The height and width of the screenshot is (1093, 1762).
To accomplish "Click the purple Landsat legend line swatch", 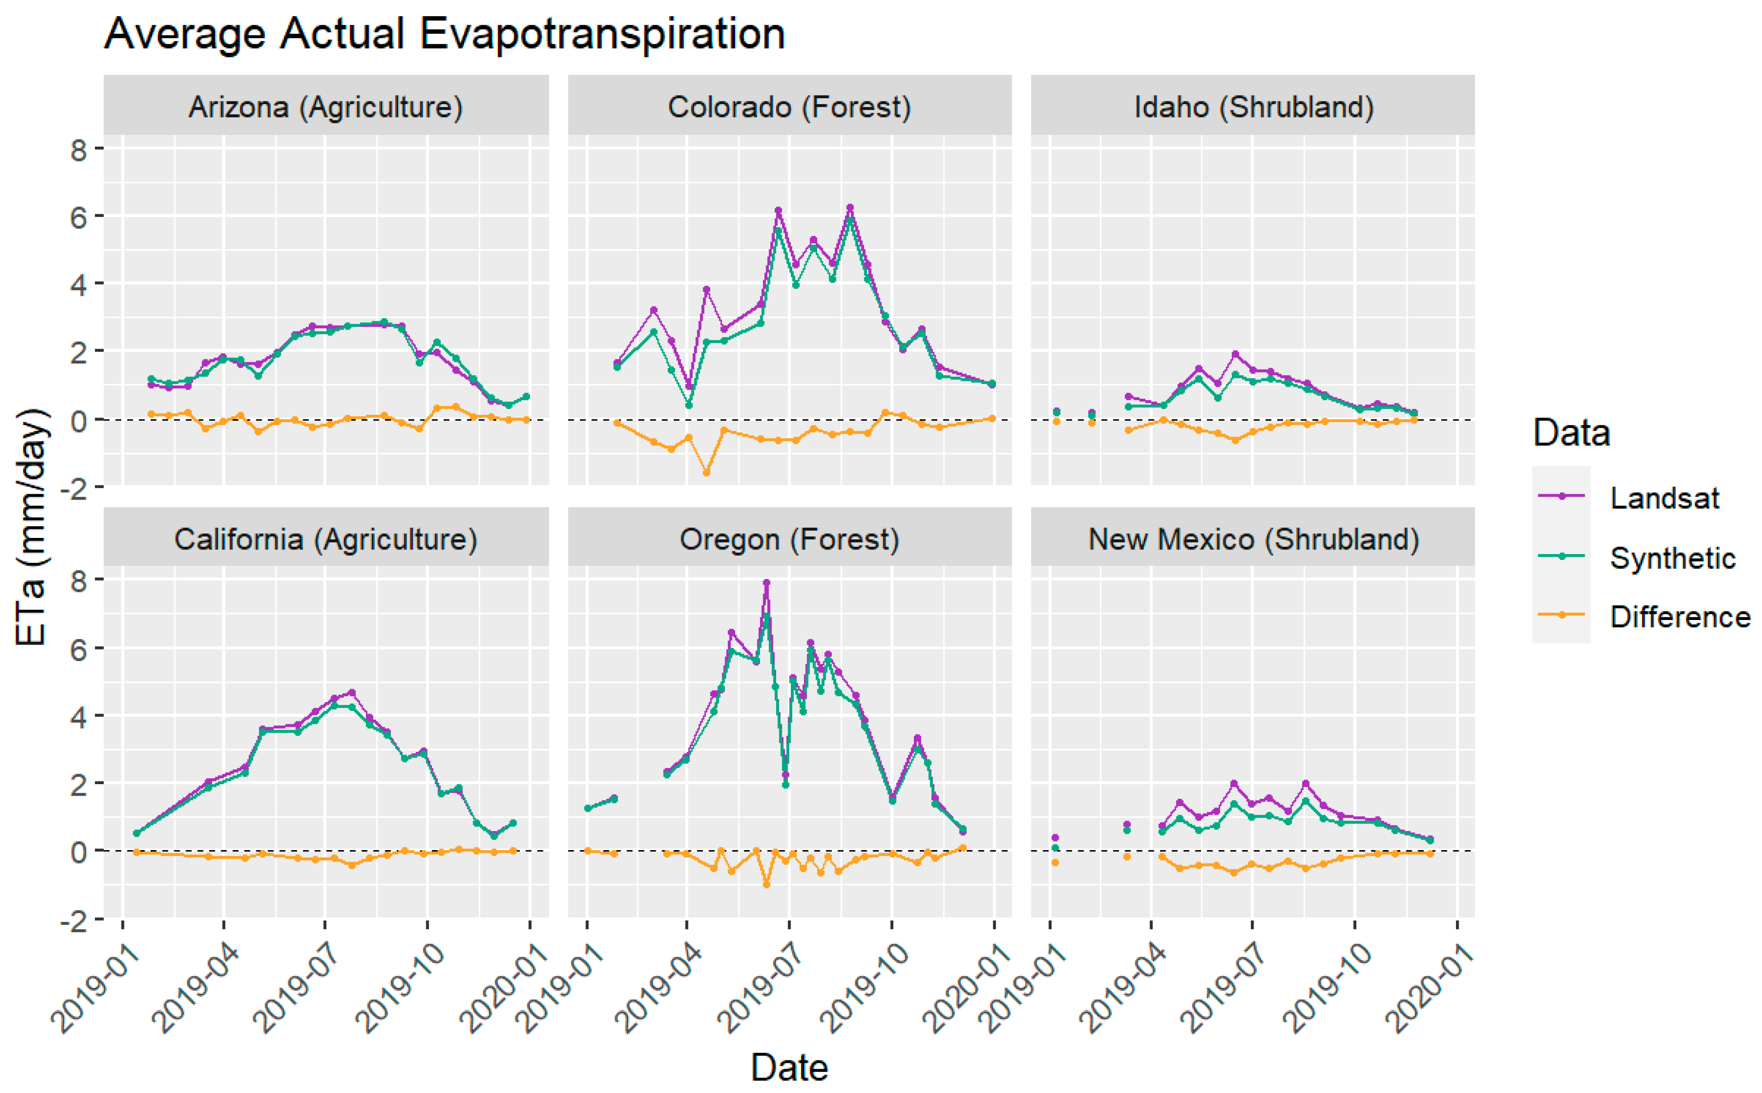I will point(1561,496).
